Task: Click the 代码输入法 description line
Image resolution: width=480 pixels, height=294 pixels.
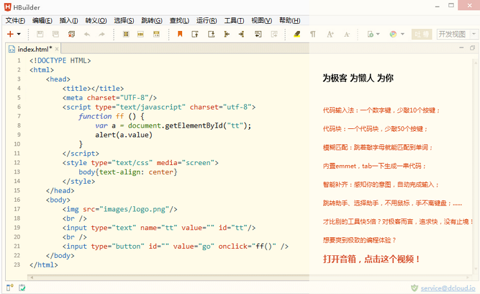Action: pos(382,110)
